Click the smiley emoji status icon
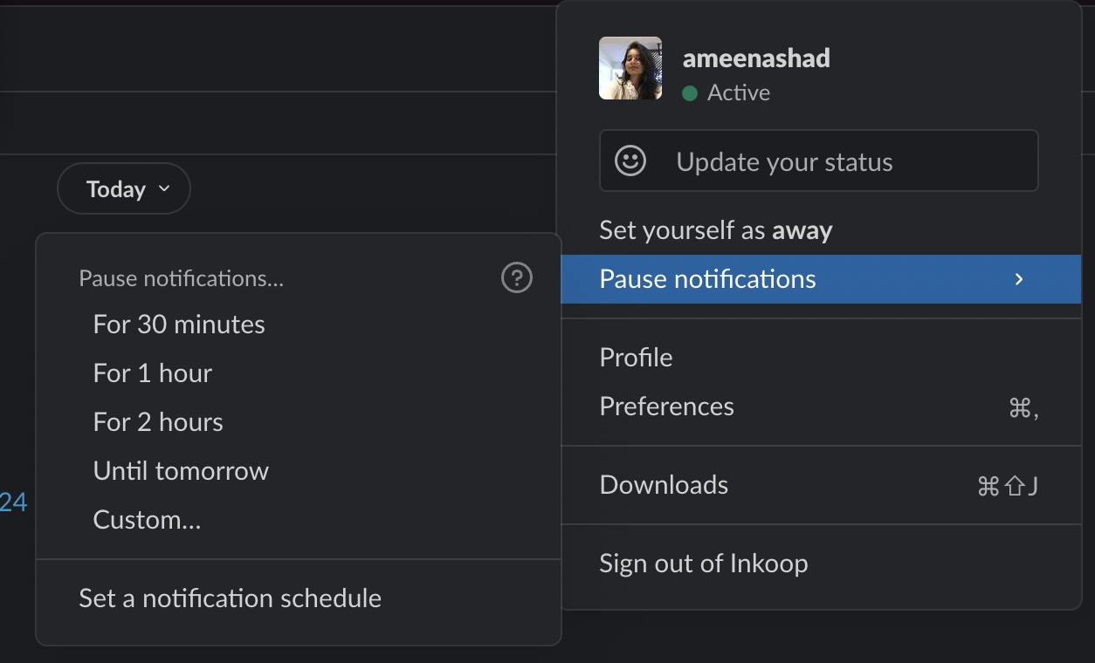The height and width of the screenshot is (663, 1095). tap(630, 161)
